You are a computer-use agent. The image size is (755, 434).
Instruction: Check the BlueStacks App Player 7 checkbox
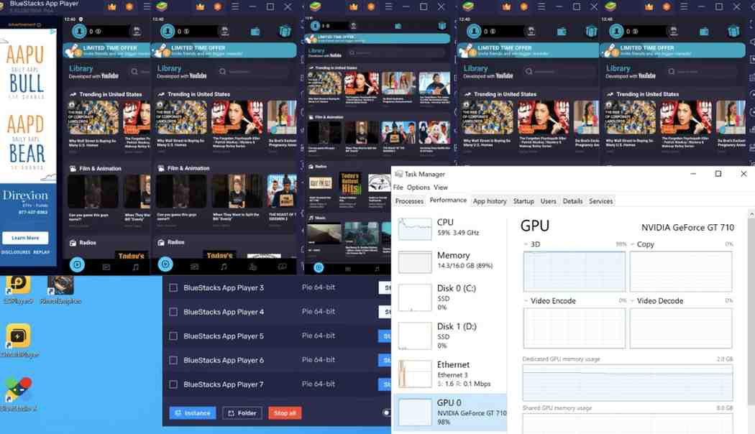[x=173, y=384]
